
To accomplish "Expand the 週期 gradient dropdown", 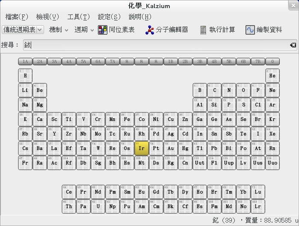I will (84, 30).
